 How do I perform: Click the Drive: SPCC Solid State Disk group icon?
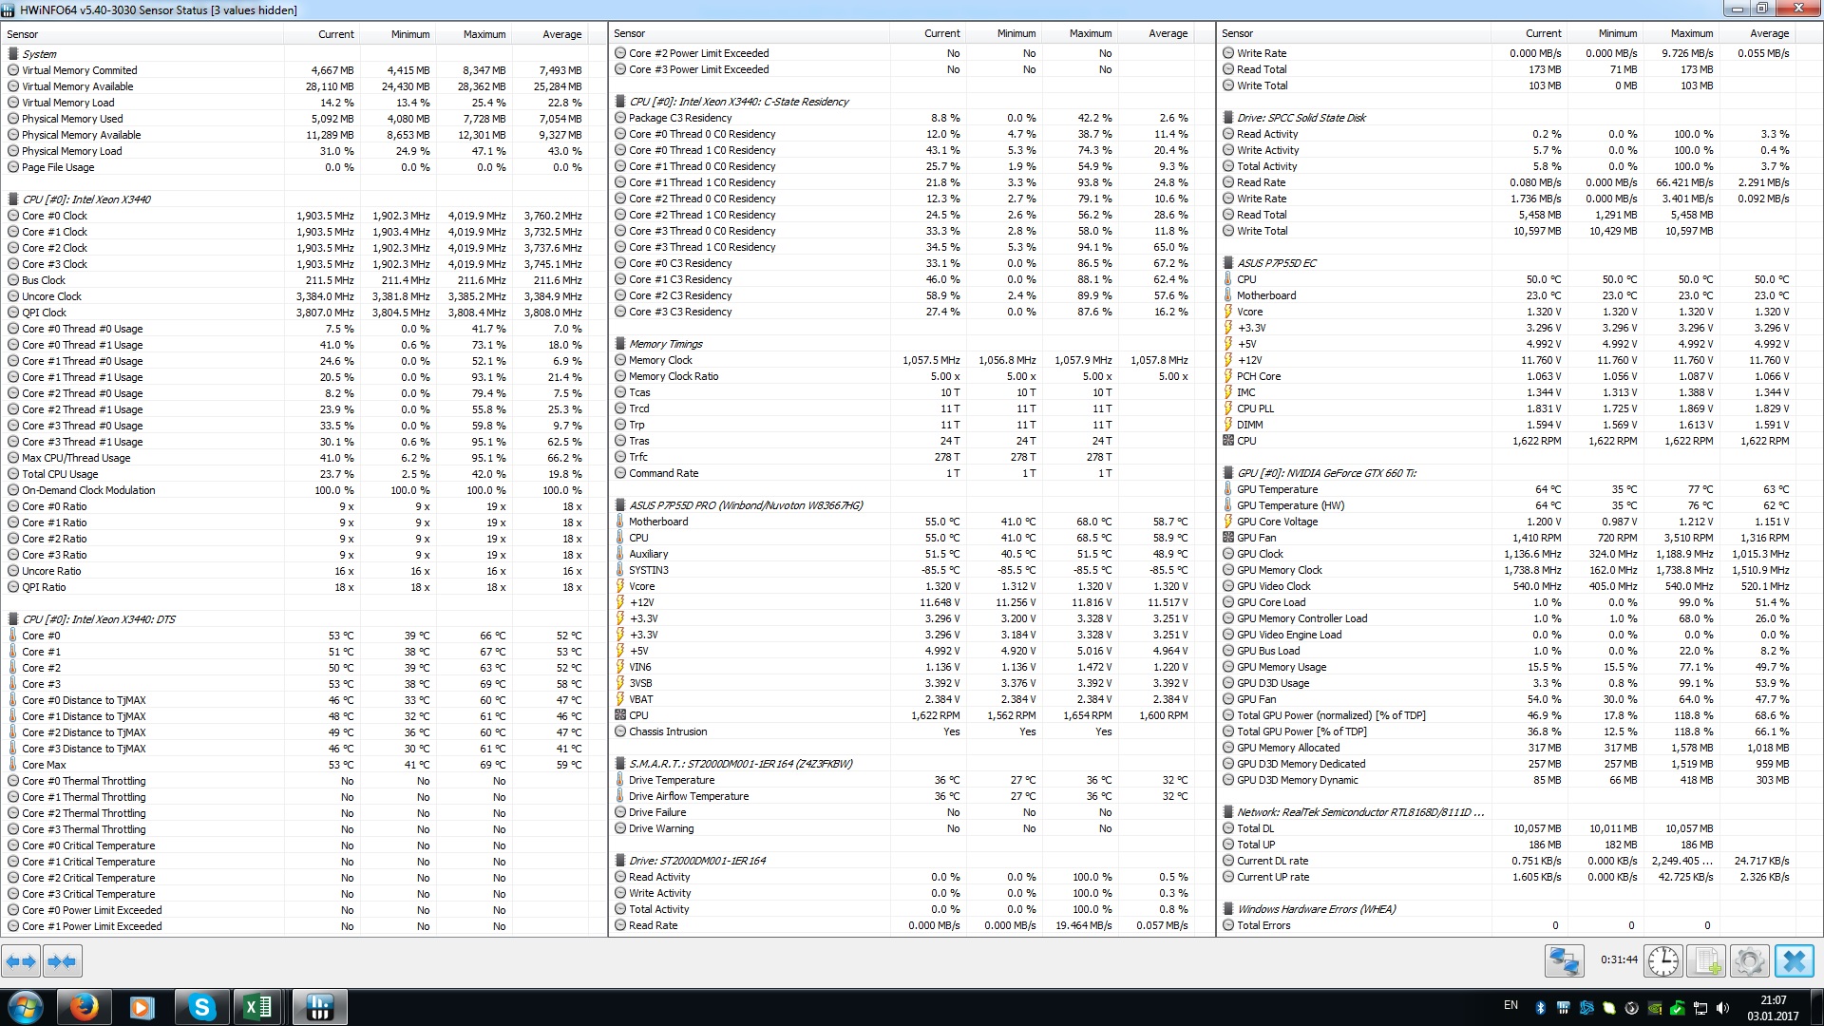[x=1228, y=118]
